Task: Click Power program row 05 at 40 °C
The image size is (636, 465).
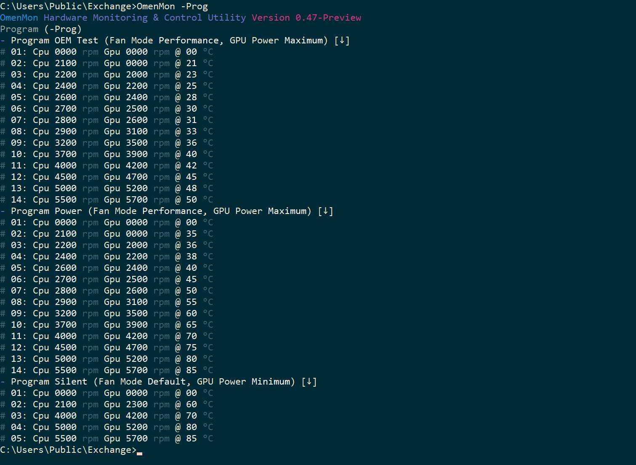Action: pos(106,268)
